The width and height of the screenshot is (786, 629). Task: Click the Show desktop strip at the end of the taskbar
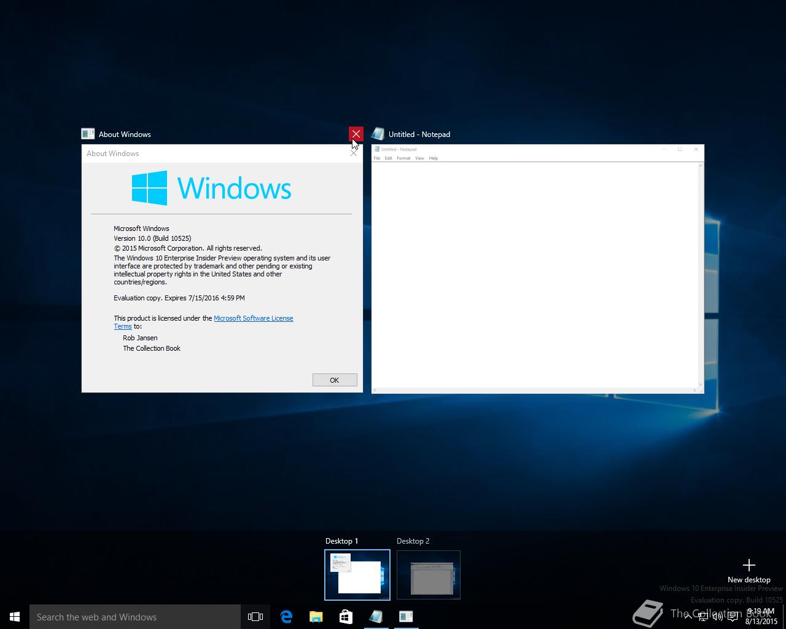tap(784, 617)
